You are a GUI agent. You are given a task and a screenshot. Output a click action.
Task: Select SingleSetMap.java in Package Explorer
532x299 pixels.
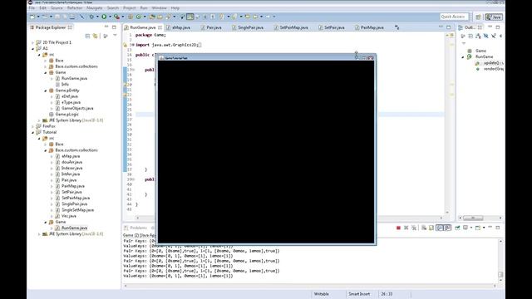(77, 210)
